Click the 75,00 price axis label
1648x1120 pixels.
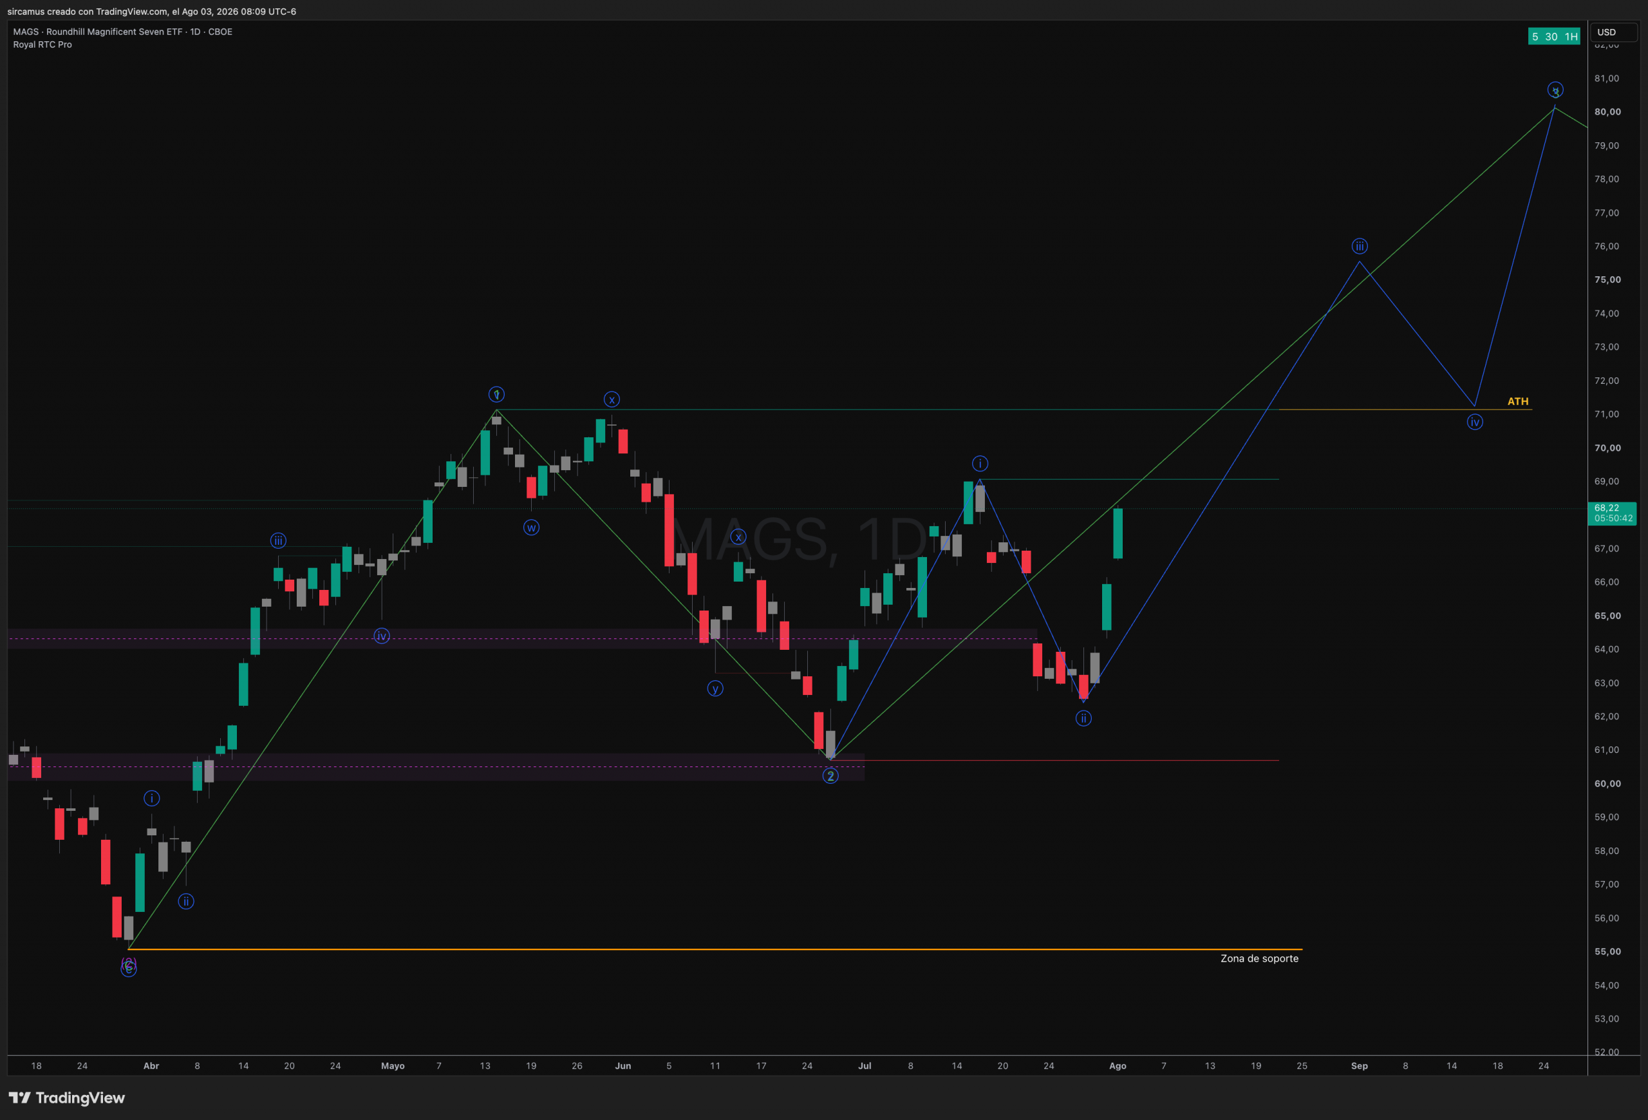click(x=1607, y=280)
